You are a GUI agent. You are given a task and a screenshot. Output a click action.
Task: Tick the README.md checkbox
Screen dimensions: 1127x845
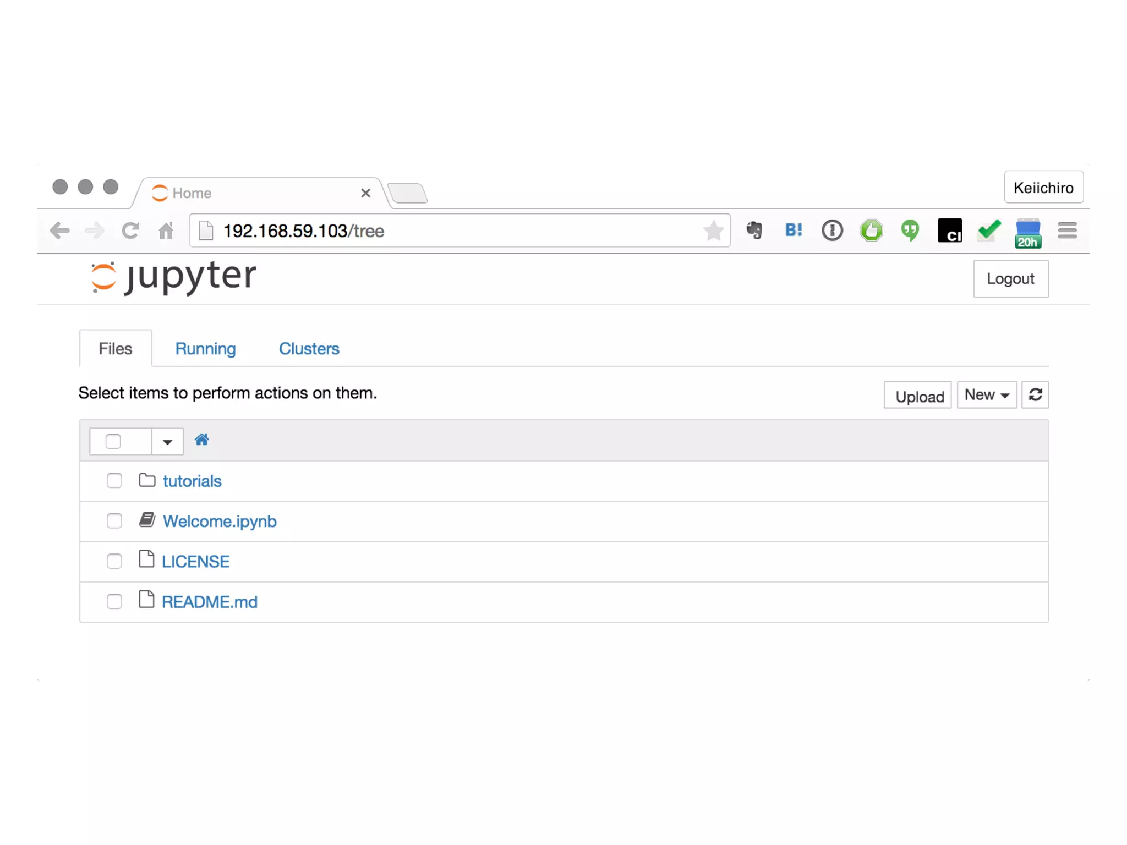[114, 601]
